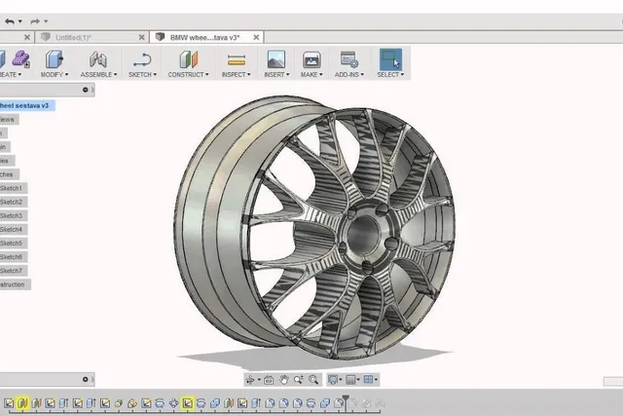Click the Zoom Window magnifier icon
The width and height of the screenshot is (623, 416).
point(313,380)
